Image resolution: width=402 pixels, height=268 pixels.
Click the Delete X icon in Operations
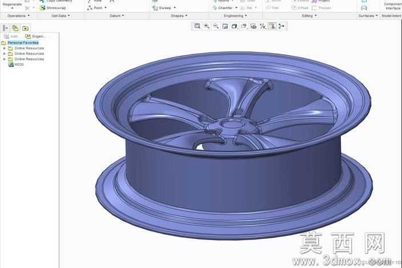coord(27,8)
